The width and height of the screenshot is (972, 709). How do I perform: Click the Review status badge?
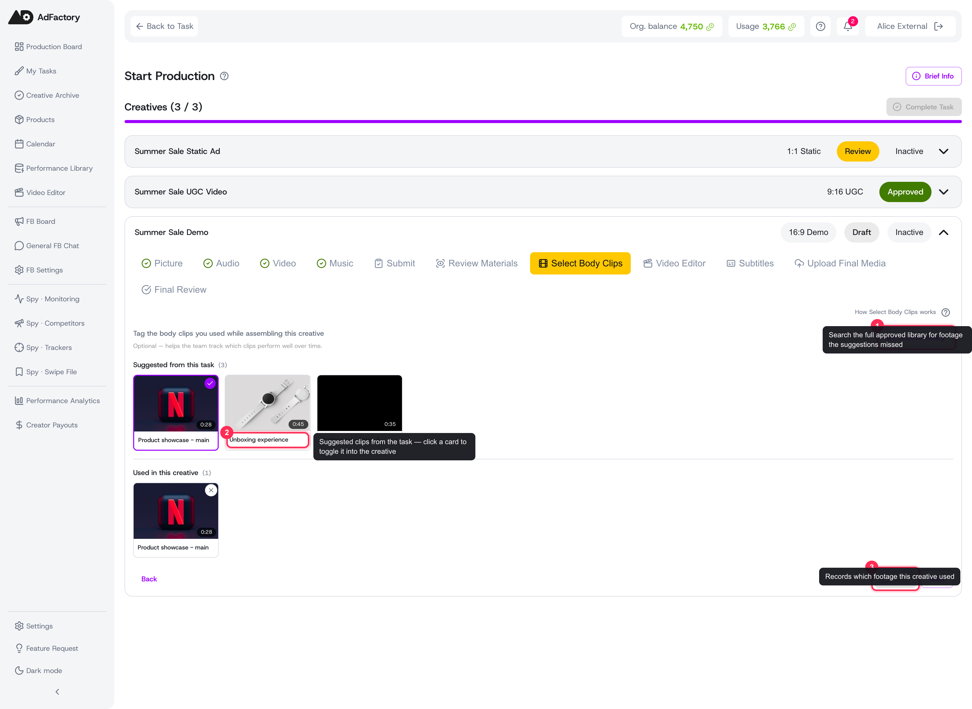tap(858, 151)
